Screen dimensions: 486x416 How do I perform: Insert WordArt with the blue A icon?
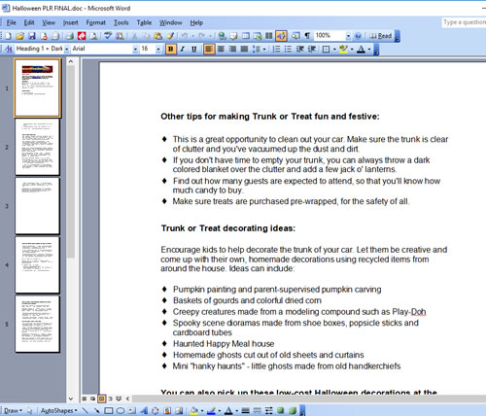click(x=144, y=411)
